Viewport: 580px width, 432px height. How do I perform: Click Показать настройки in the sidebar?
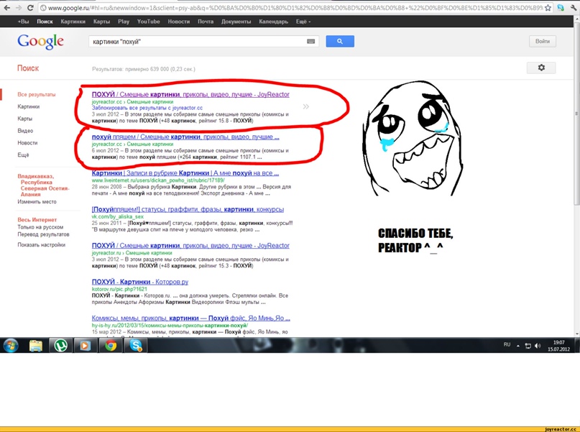42,245
